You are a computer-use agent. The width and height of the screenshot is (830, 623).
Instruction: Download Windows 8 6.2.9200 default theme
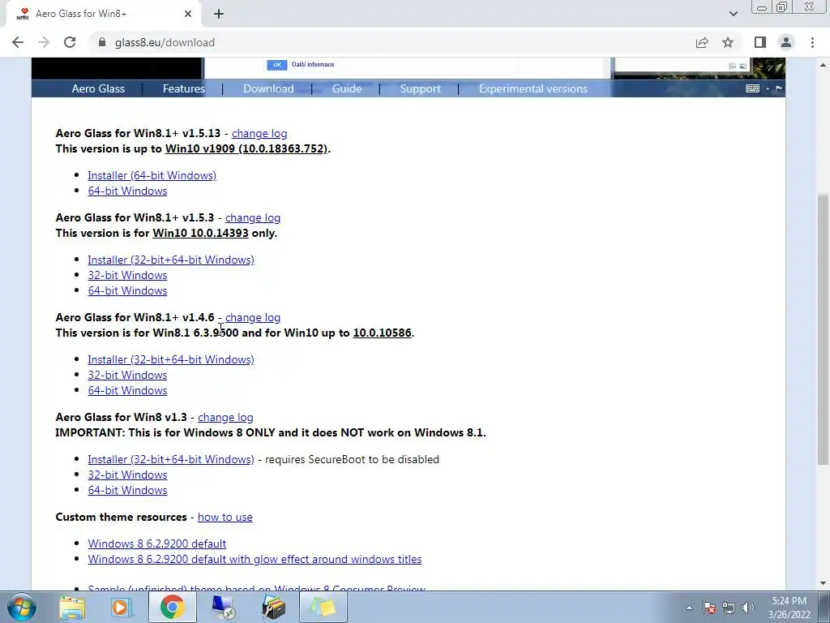tap(157, 544)
